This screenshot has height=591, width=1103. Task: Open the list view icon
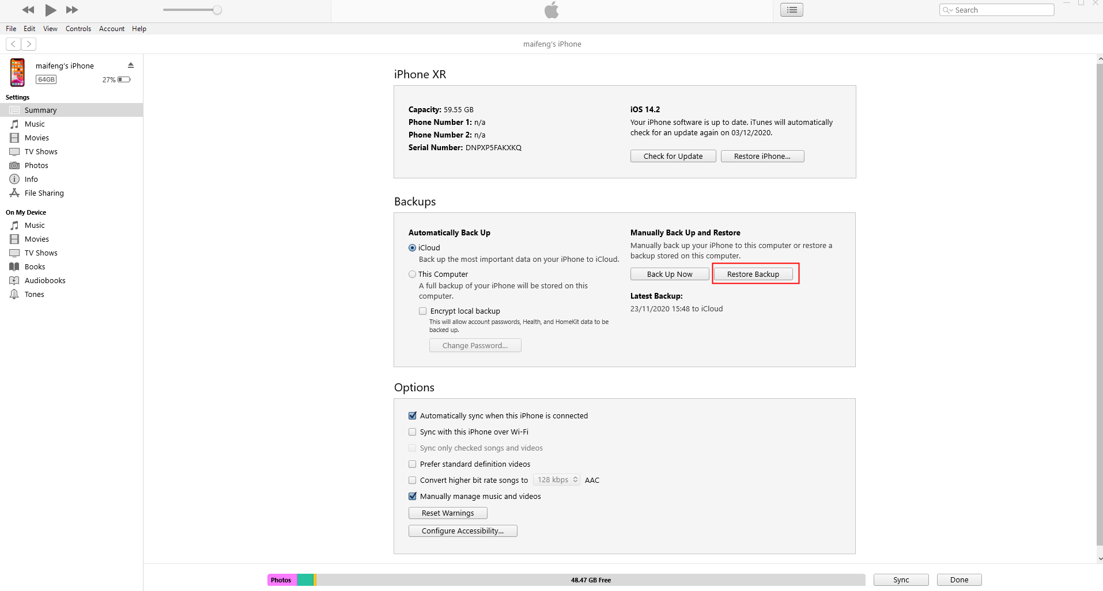click(x=791, y=10)
